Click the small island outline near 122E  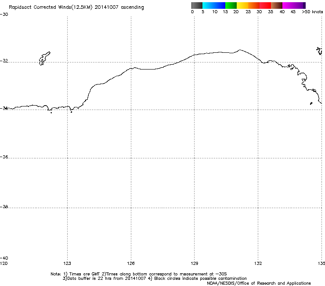point(44,59)
